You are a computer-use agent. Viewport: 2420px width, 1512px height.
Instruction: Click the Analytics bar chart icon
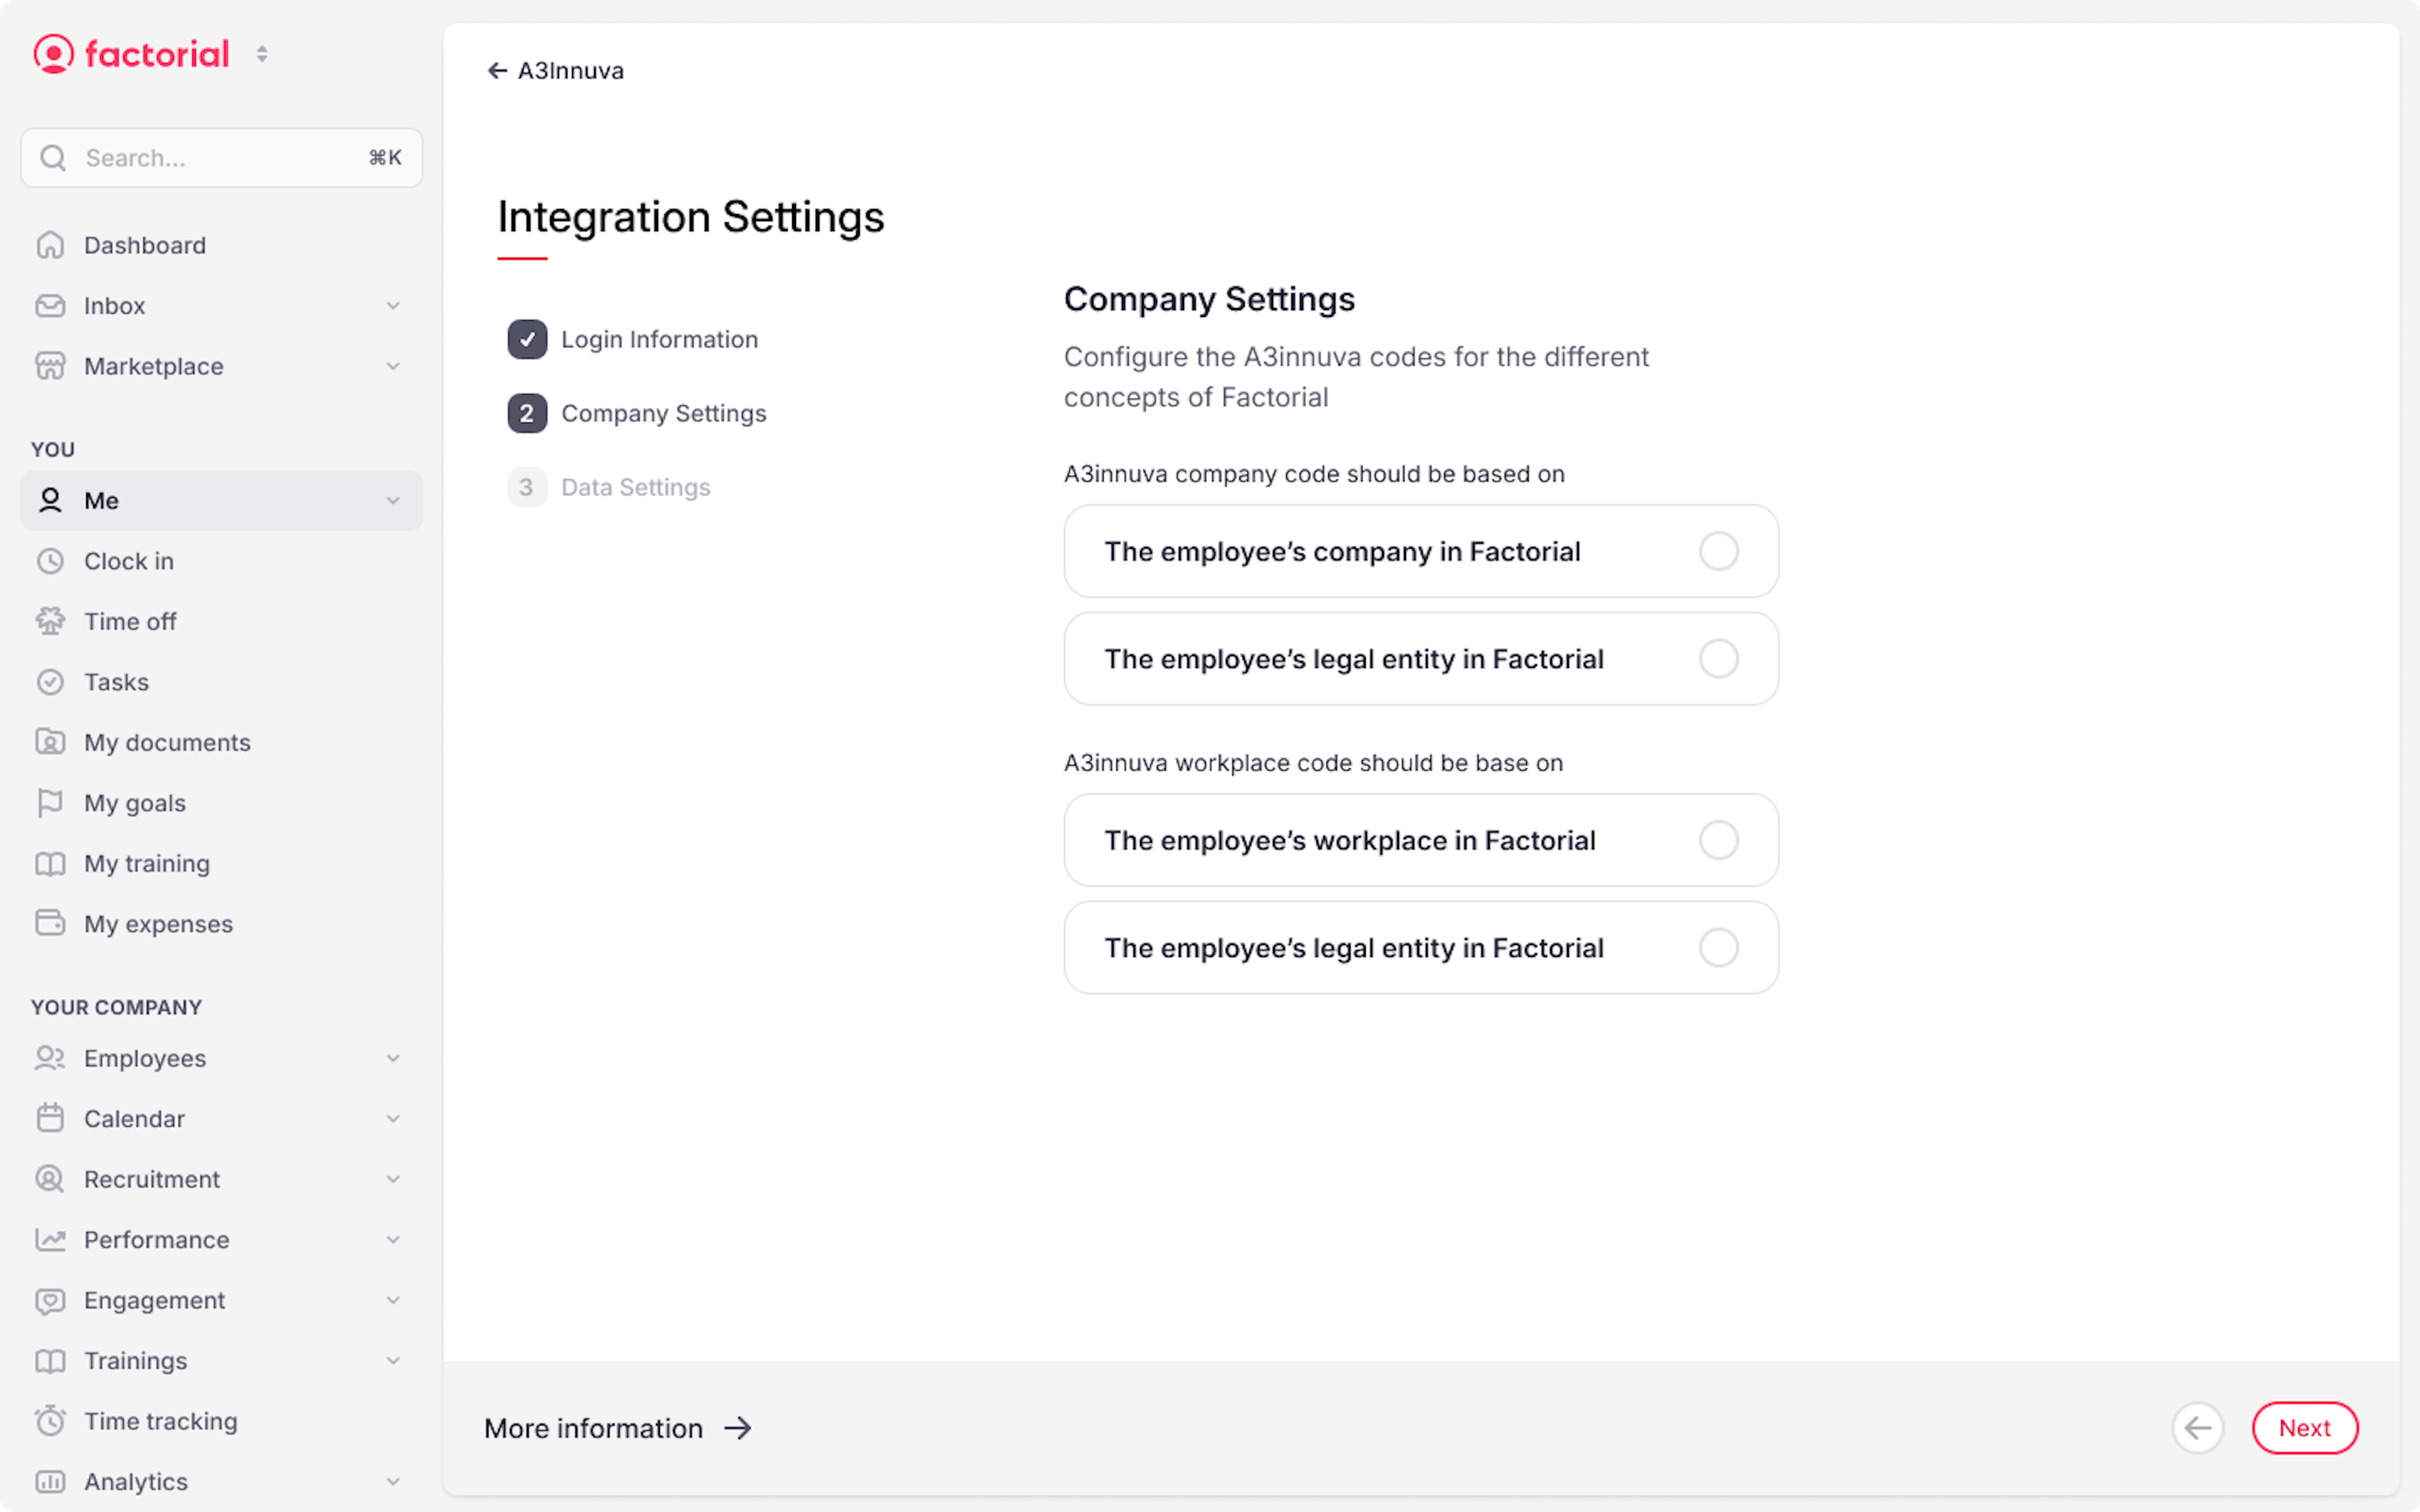(x=50, y=1481)
